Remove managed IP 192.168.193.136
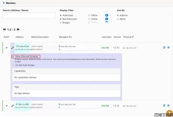Viewport: 173px width, 117px height. pyautogui.click(x=59, y=104)
